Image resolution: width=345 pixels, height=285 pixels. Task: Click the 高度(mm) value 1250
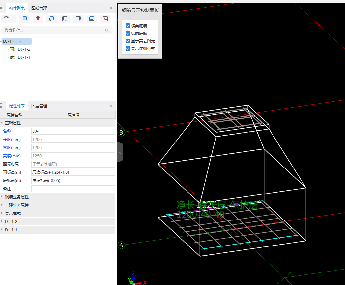tap(73, 156)
